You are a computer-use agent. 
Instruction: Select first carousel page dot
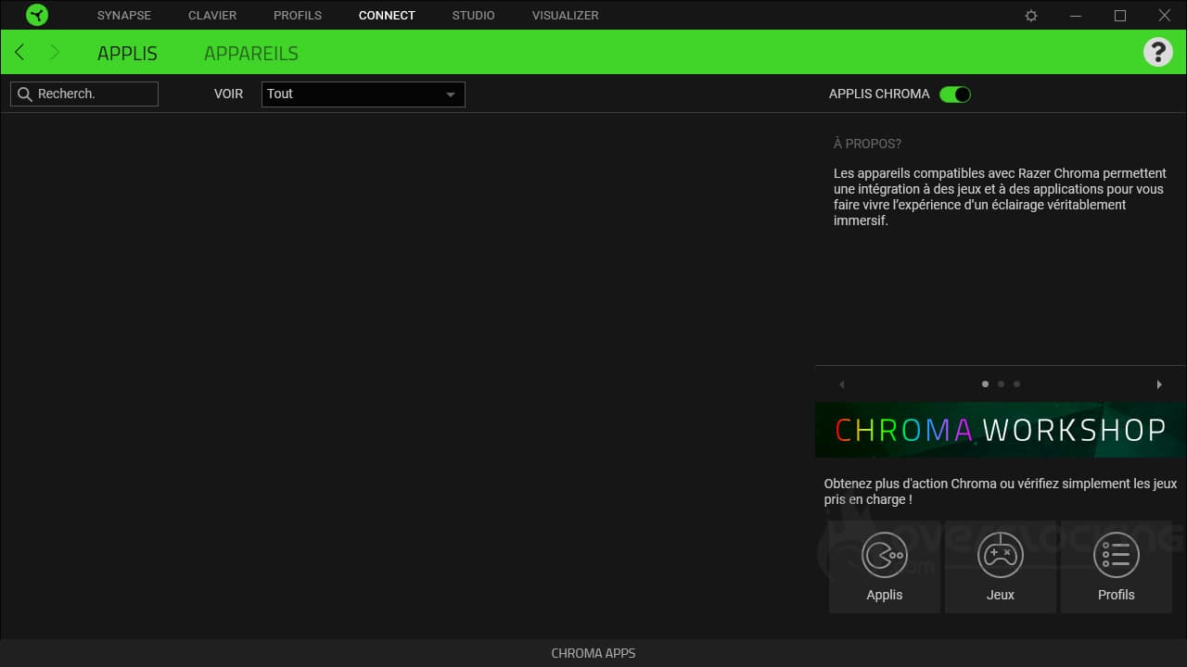click(x=985, y=384)
